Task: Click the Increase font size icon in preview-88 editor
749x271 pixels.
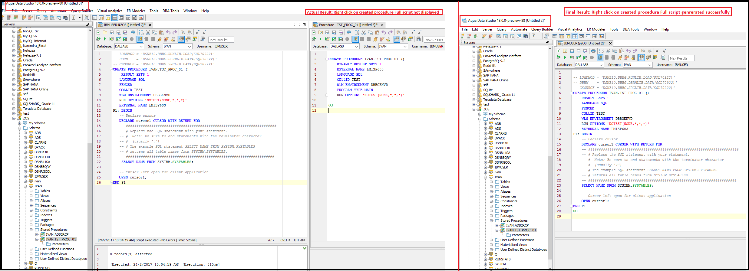Action: [x=664, y=51]
